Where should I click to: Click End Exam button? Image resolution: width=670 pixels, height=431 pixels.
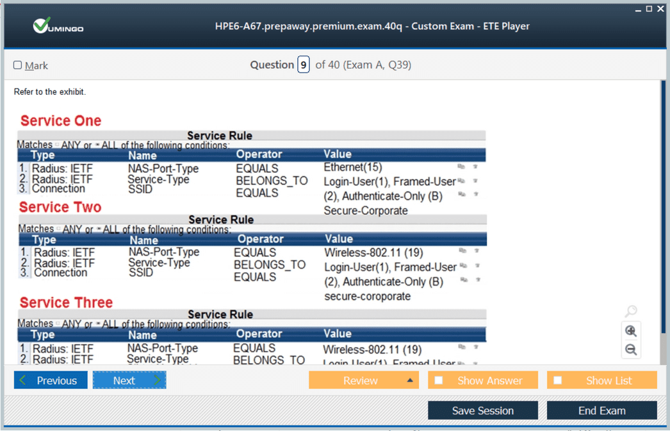(601, 411)
